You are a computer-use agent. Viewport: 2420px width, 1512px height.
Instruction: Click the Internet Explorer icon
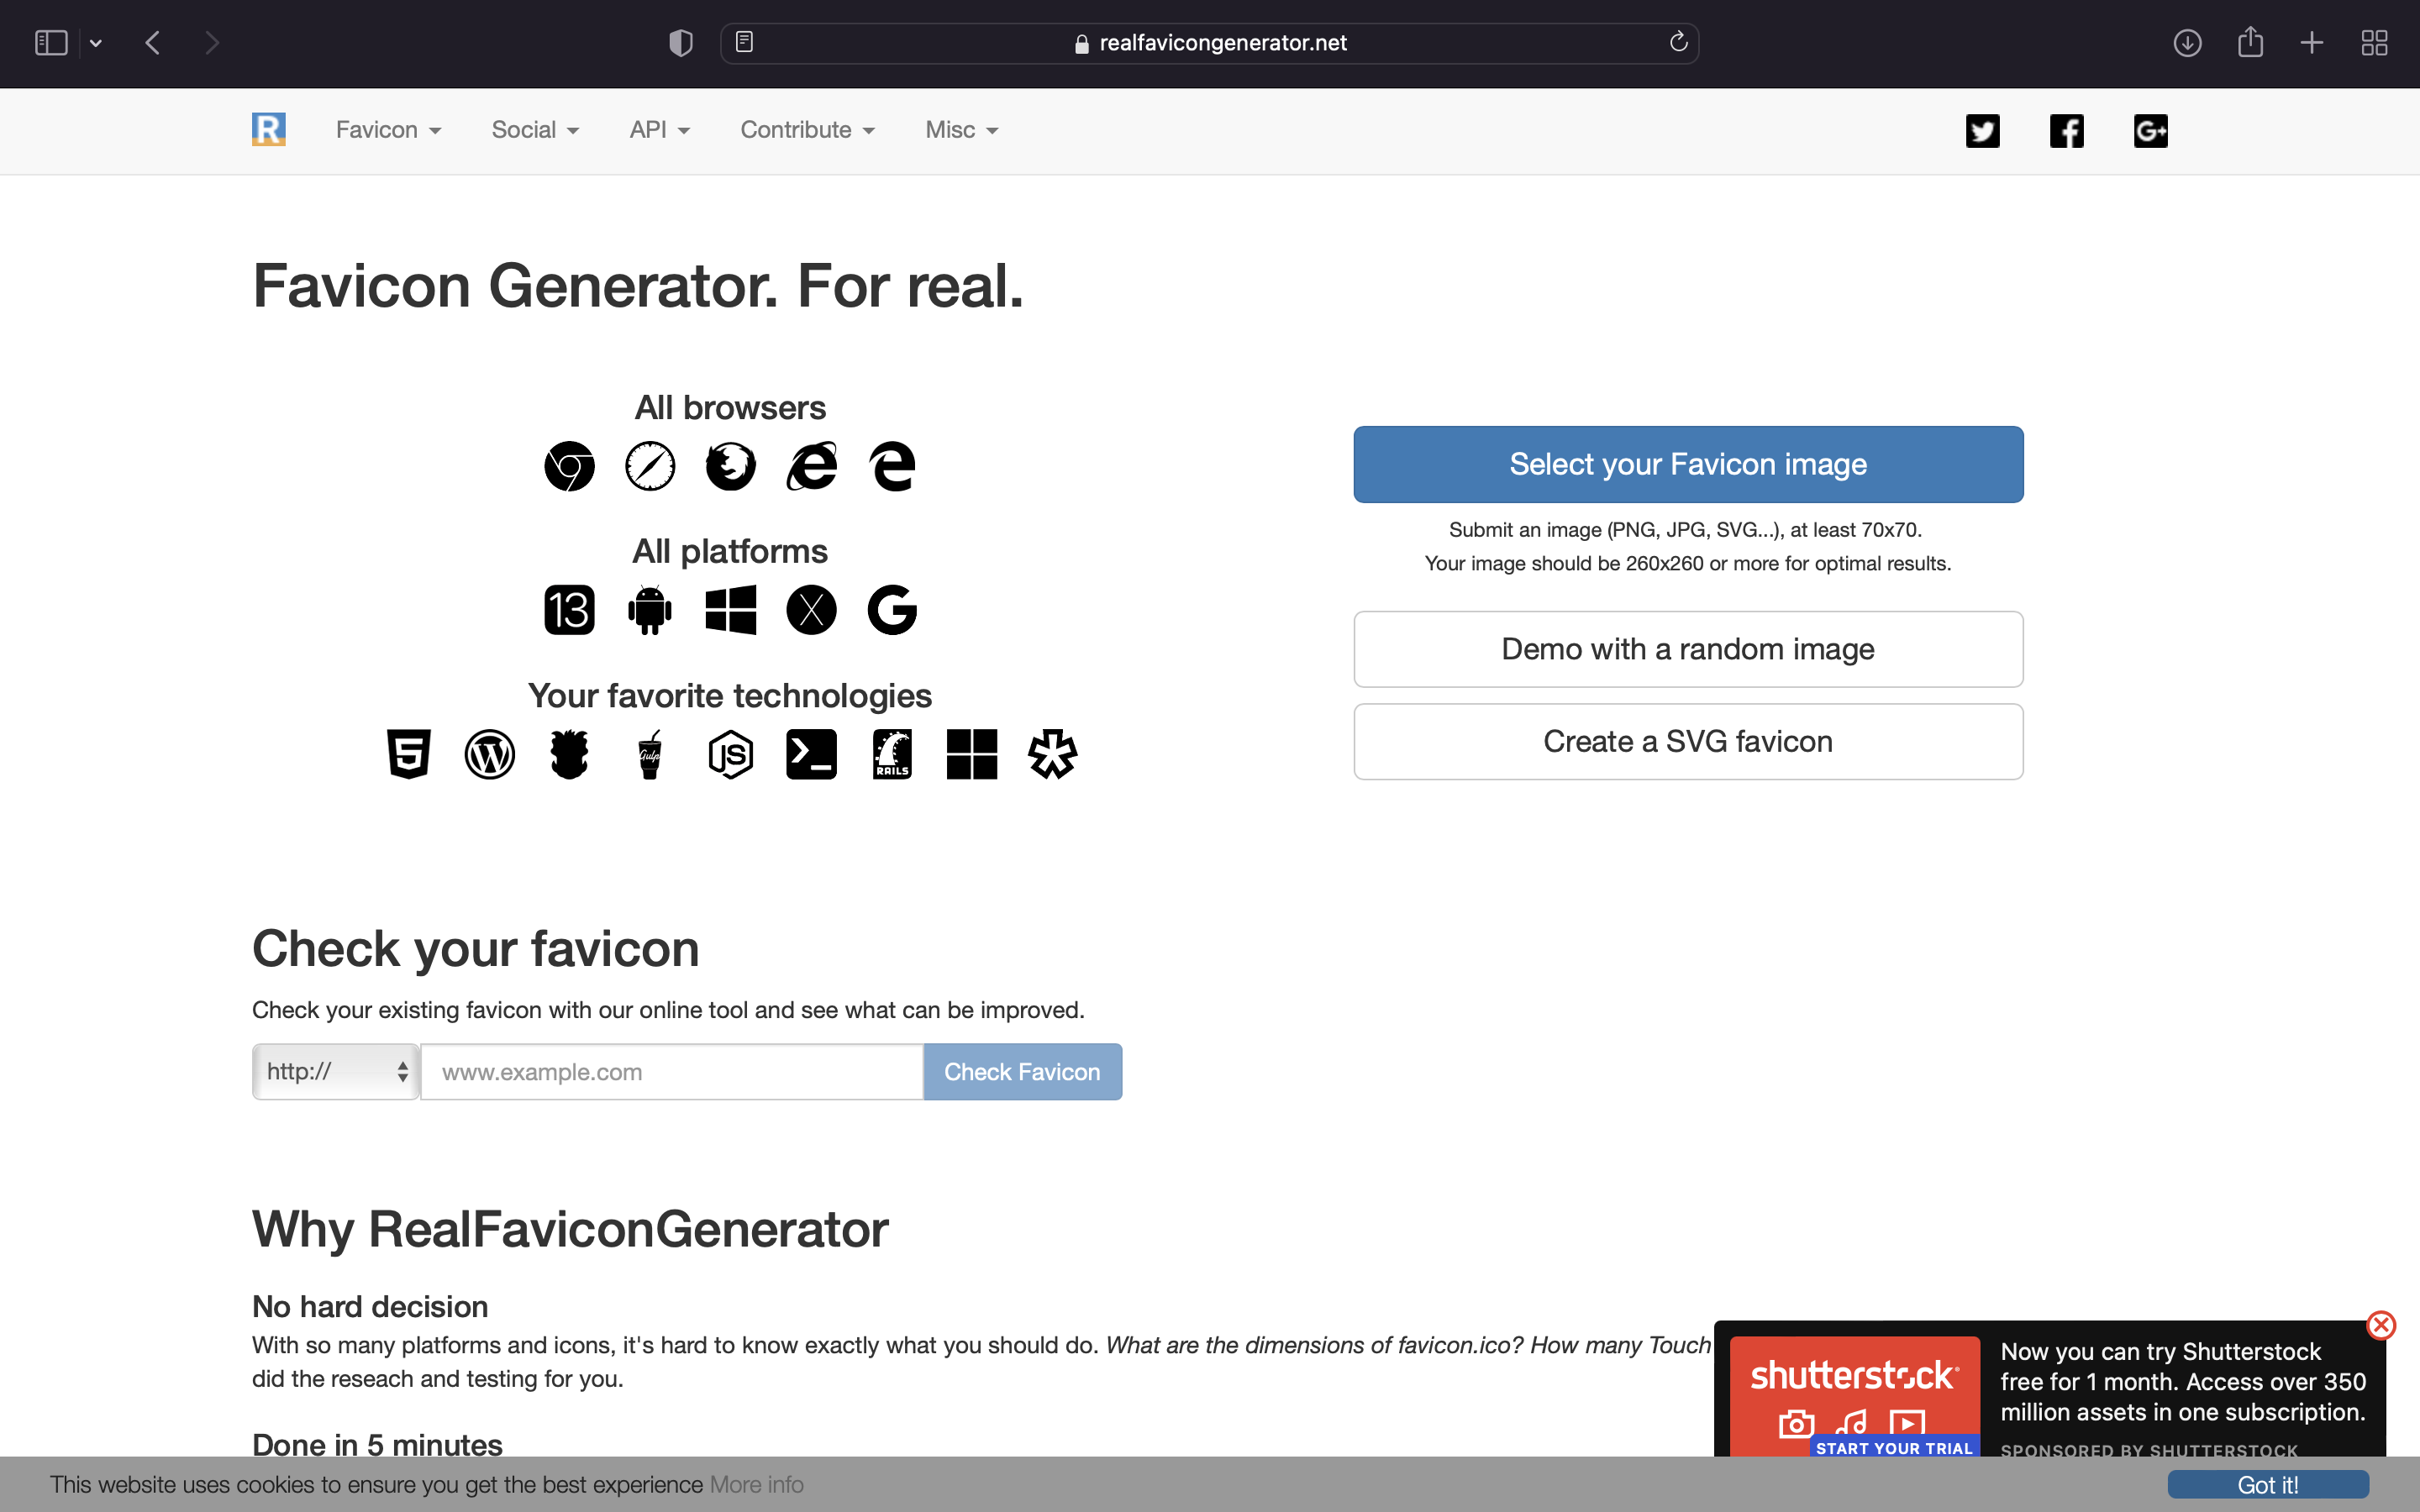pos(811,465)
